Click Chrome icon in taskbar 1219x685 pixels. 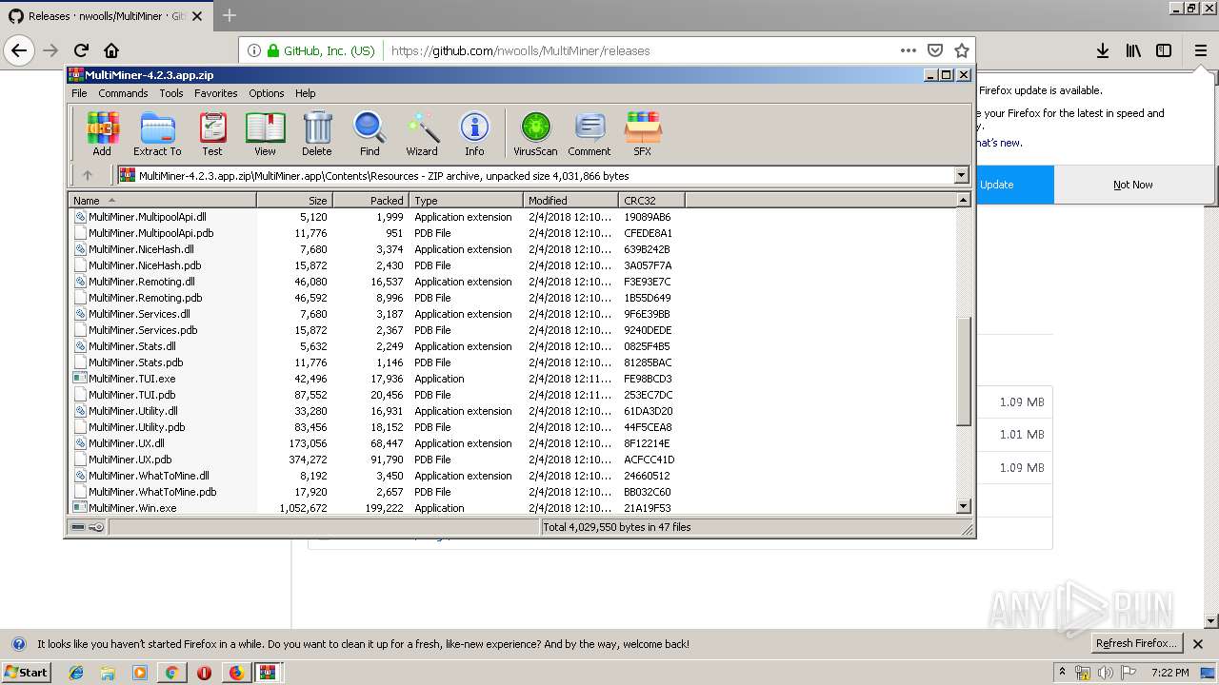coord(171,673)
